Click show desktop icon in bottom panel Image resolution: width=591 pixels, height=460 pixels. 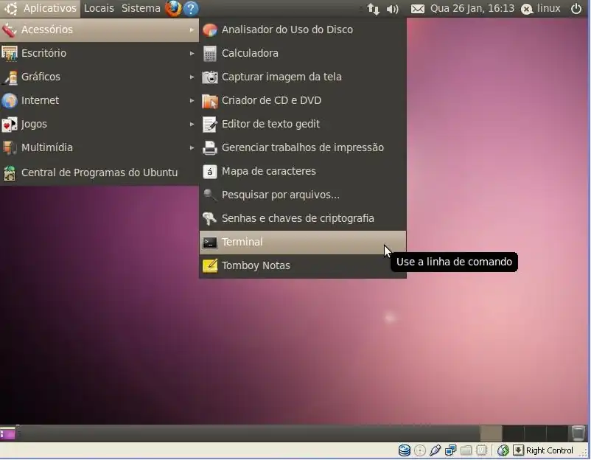7,433
